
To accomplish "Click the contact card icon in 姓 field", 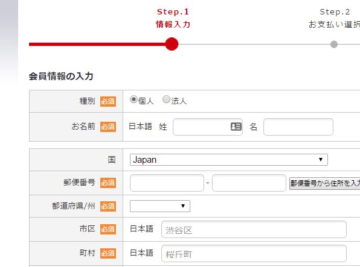I will tap(236, 127).
